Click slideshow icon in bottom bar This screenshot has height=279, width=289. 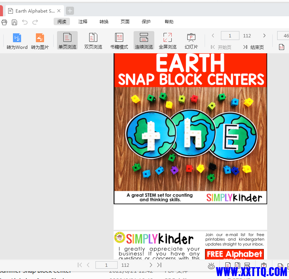(264, 265)
